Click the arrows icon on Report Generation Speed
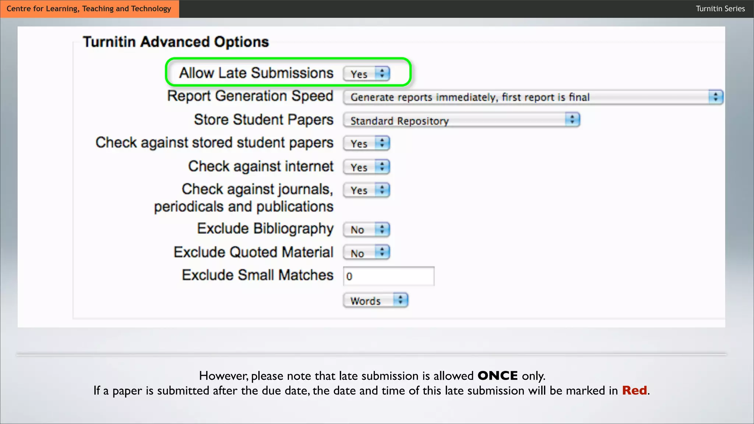The width and height of the screenshot is (754, 424). pos(716,97)
